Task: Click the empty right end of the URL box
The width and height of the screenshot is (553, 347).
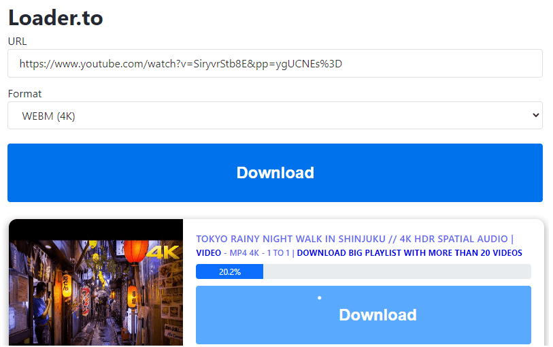Action: point(476,64)
